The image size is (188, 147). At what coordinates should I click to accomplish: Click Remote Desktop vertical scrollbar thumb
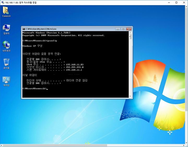[x=186, y=59]
